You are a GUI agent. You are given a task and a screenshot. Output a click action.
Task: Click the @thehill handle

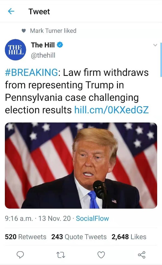(x=43, y=55)
